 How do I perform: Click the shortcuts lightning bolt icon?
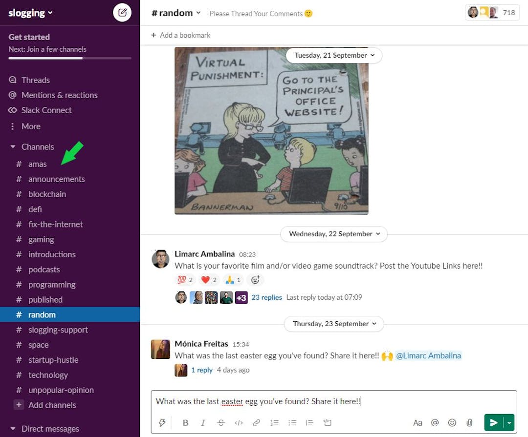pyautogui.click(x=162, y=422)
